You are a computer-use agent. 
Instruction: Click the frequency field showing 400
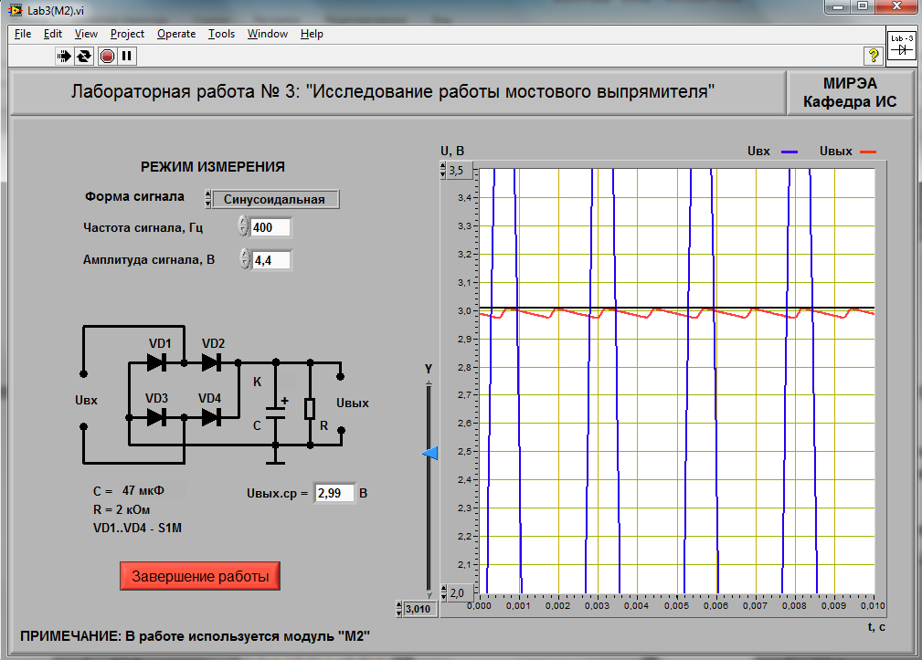tap(270, 227)
